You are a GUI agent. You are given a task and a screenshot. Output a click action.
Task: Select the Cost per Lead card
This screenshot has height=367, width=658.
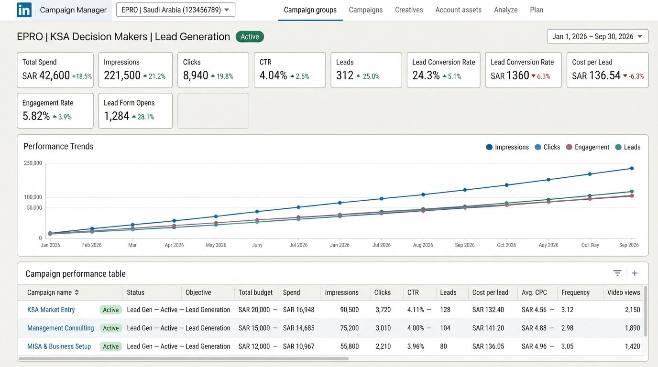pos(608,70)
